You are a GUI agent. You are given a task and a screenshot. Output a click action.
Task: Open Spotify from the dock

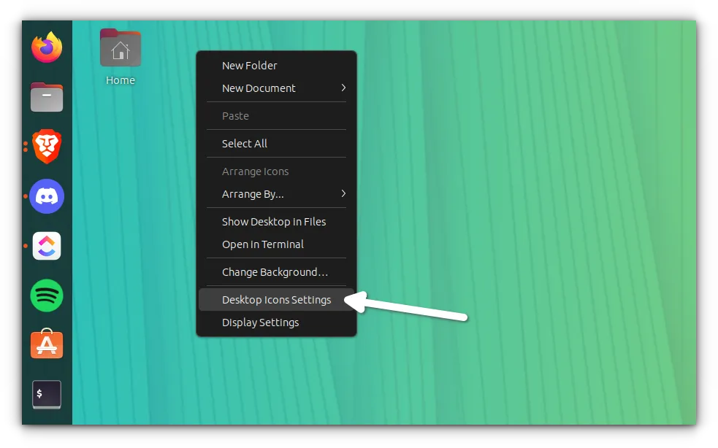46,296
